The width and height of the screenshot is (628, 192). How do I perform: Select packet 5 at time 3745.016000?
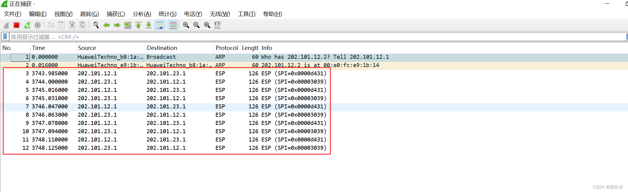[314, 90]
